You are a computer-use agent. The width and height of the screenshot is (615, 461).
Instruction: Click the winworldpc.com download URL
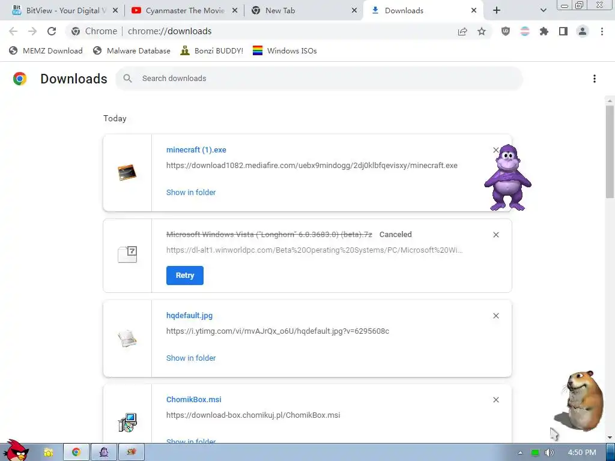coord(315,250)
